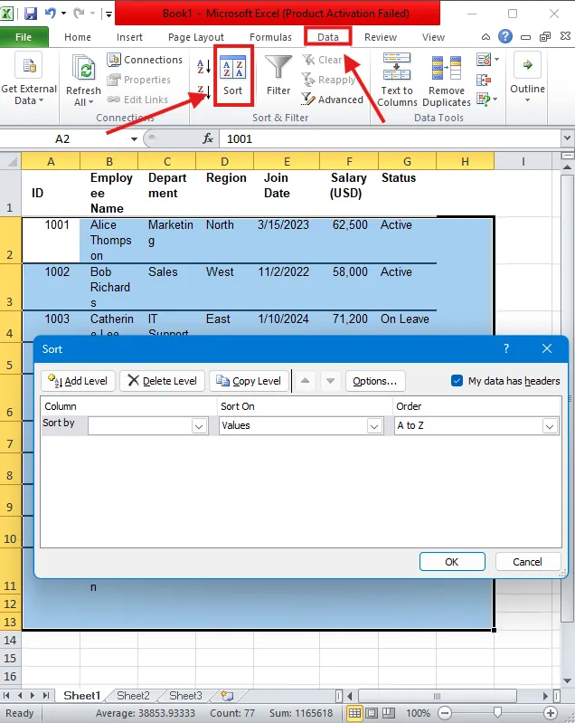Click zoom in plus button
Screen dimensions: 575x723
click(550, 713)
